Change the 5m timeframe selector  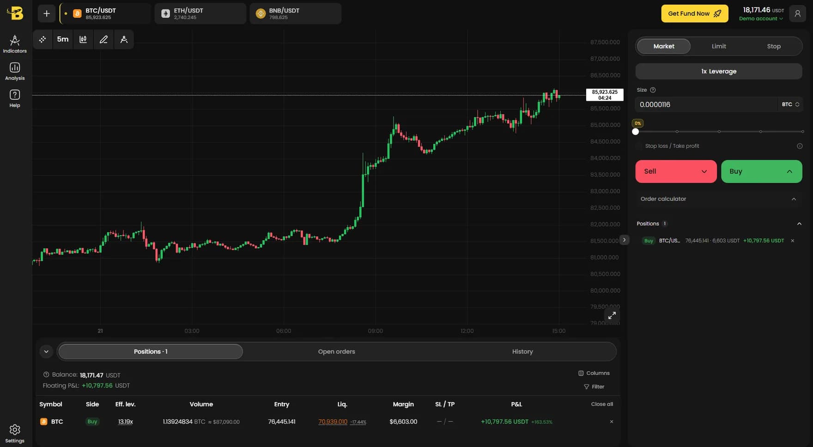click(63, 39)
